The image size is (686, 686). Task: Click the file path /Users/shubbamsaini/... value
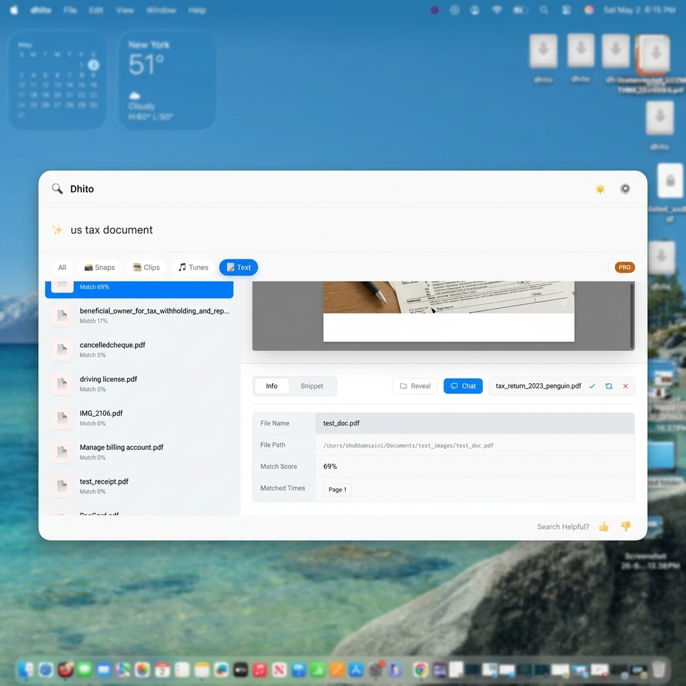(x=408, y=445)
